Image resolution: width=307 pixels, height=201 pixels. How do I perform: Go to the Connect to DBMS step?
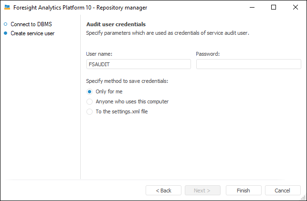coord(32,24)
